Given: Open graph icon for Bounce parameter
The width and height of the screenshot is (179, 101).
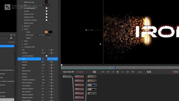Looking at the screenshot, I should 51,74.
